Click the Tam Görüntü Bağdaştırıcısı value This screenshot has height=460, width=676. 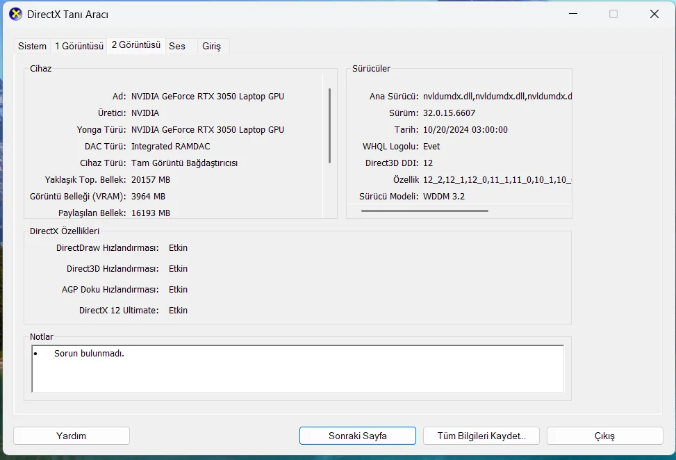pyautogui.click(x=185, y=163)
